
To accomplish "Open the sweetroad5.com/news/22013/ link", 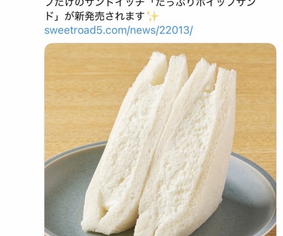I will coord(119,30).
